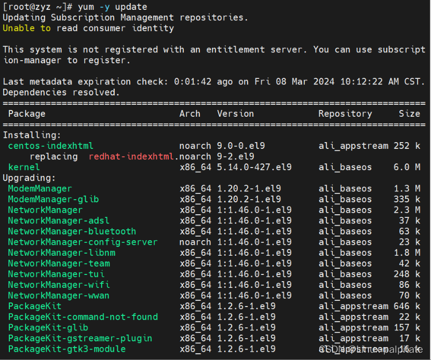Click version 1:1.46.0-1.el9 in NetworkManager-wifi row
This screenshot has width=431, height=360.
click(x=254, y=285)
